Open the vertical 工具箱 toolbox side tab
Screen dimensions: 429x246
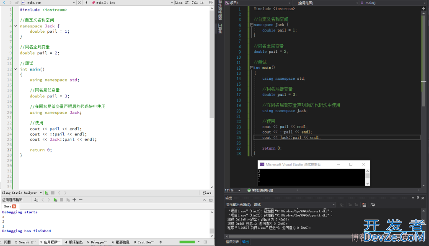[220, 29]
